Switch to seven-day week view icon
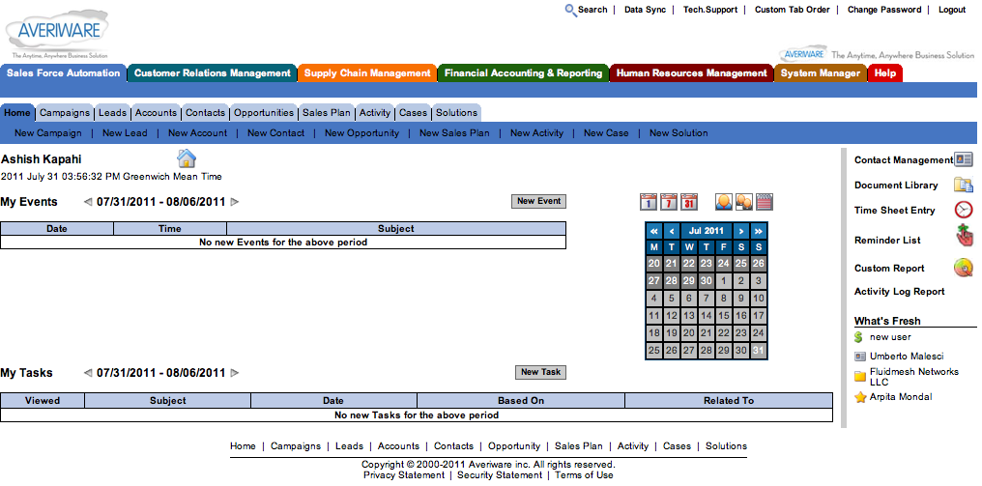982x486 pixels. pos(669,202)
